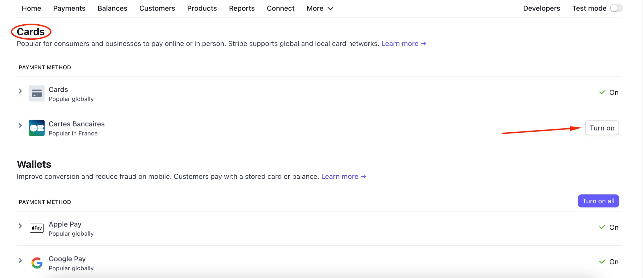Screen dimensions: 643x278
Task: Toggle Test mode on
Action: (x=615, y=8)
